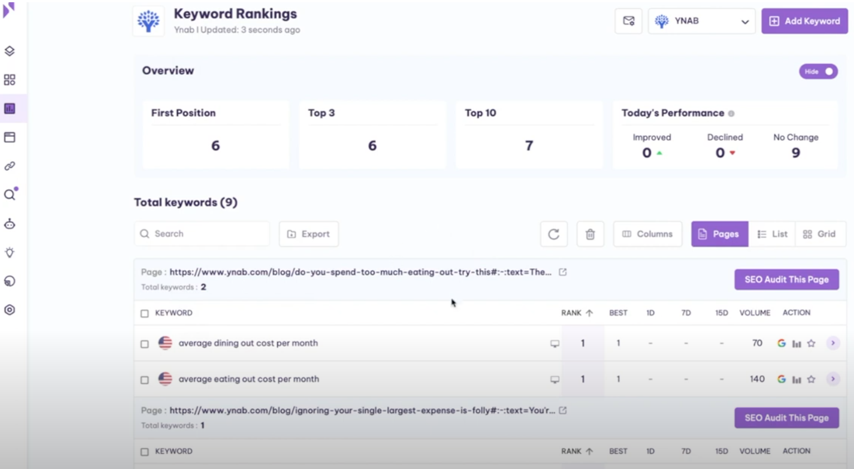
Task: Select the keyword rankings chart icon in the sidebar
Action: [9, 108]
